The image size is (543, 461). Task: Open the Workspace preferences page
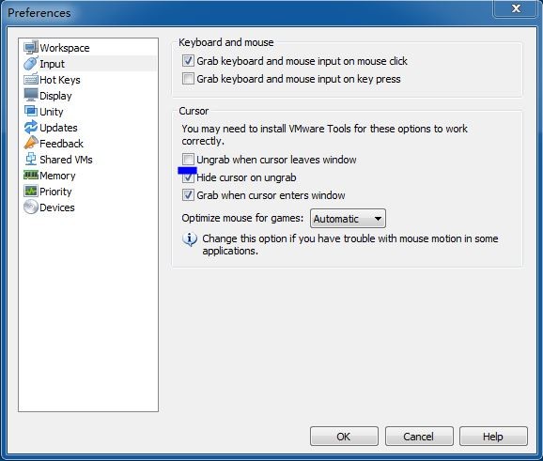(x=65, y=48)
